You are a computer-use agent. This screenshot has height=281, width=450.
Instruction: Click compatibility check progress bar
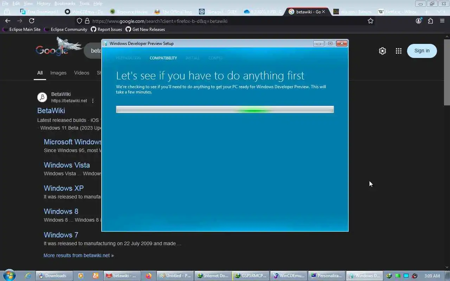pyautogui.click(x=225, y=110)
